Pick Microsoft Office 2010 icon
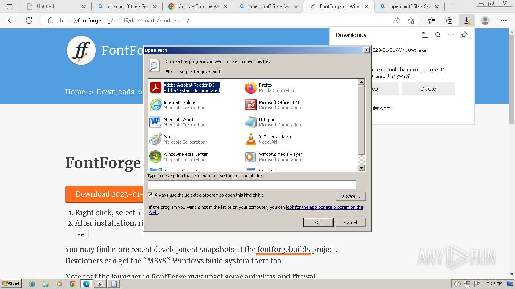This screenshot has height=289, width=515. 251,105
